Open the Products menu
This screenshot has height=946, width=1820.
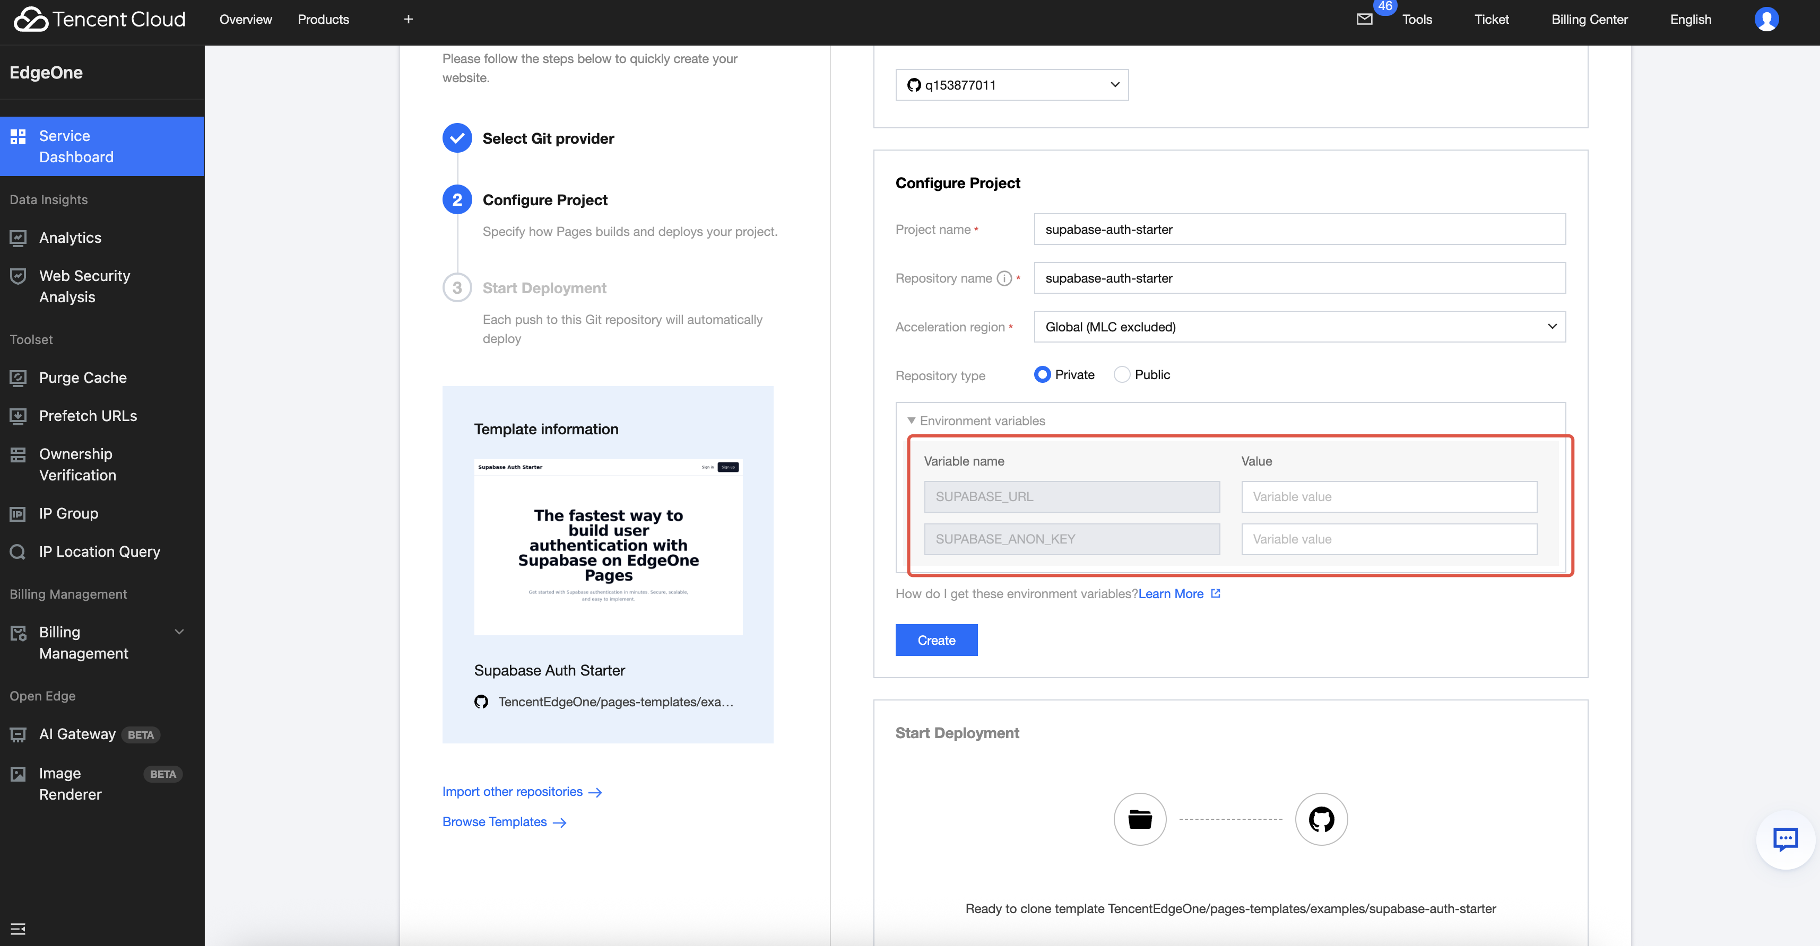tap(323, 20)
